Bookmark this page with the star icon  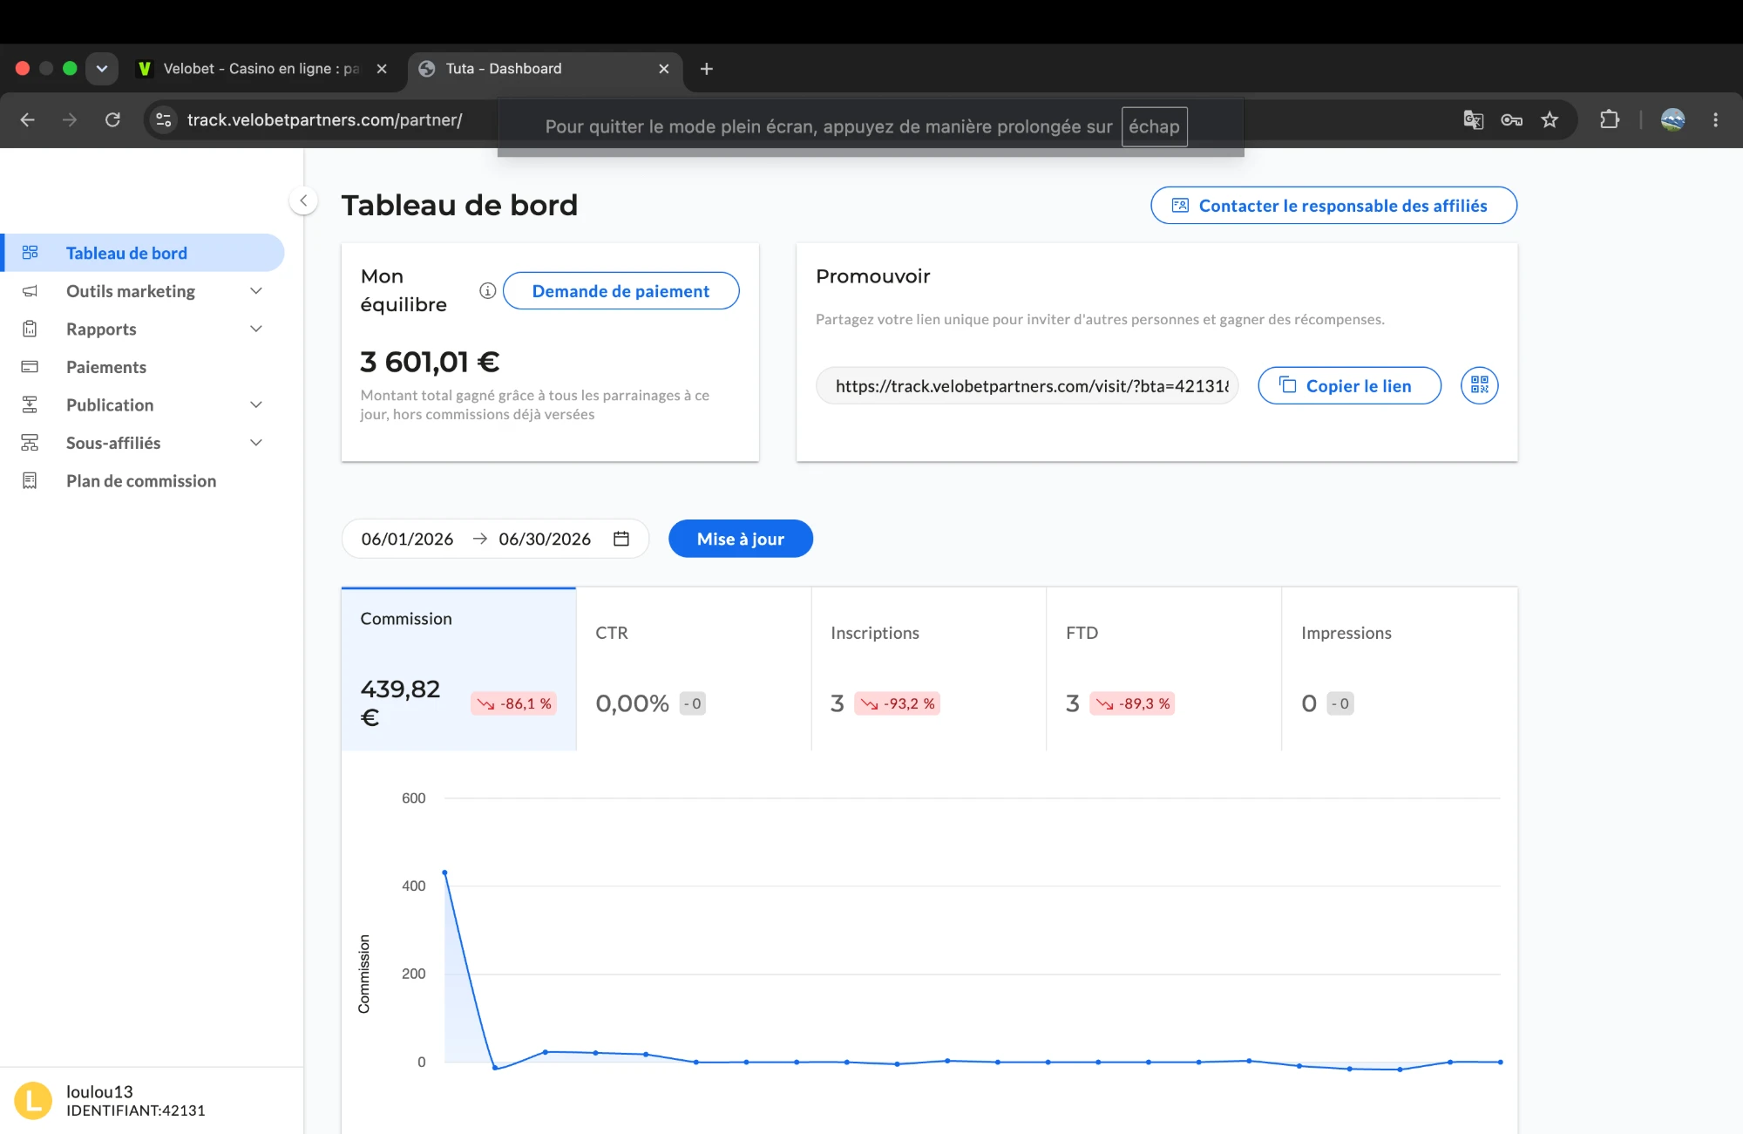coord(1550,119)
